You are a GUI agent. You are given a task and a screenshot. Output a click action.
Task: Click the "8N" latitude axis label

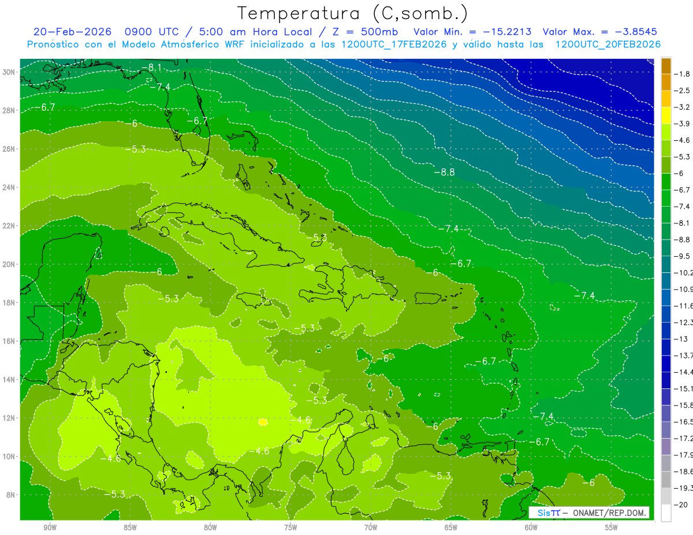pyautogui.click(x=10, y=495)
